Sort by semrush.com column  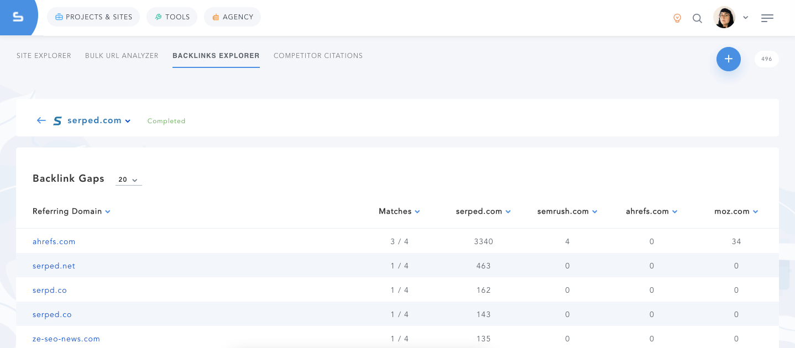(567, 212)
